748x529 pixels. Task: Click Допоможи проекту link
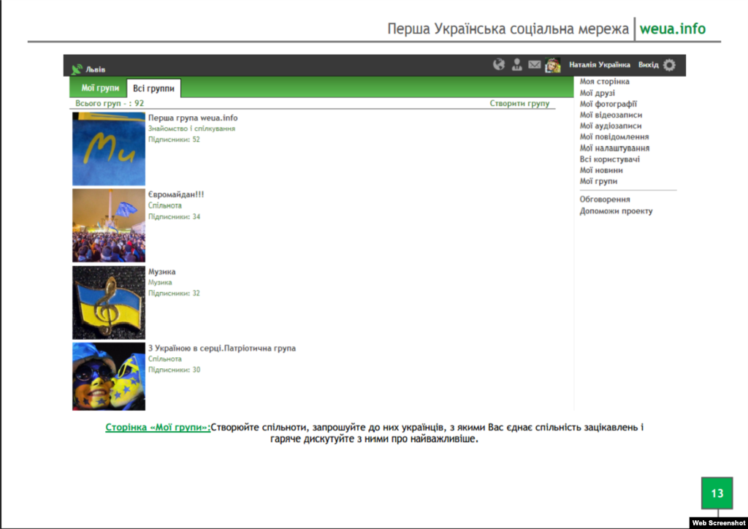(x=616, y=211)
